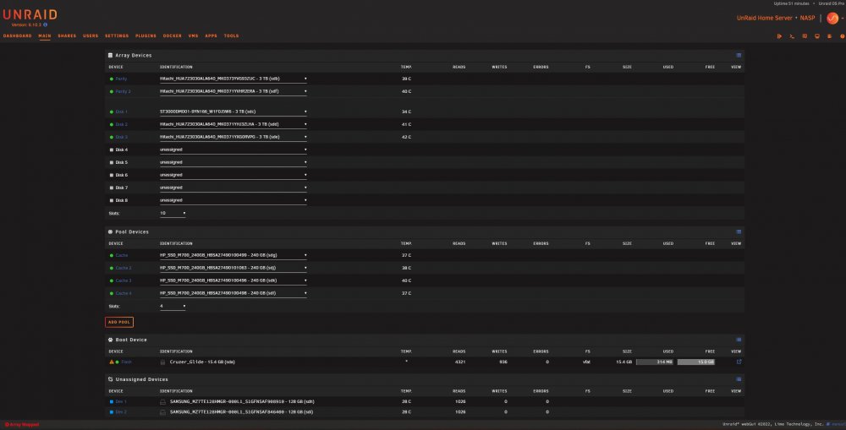Click the blue status square for Dev 2
The image size is (846, 430).
(x=112, y=411)
